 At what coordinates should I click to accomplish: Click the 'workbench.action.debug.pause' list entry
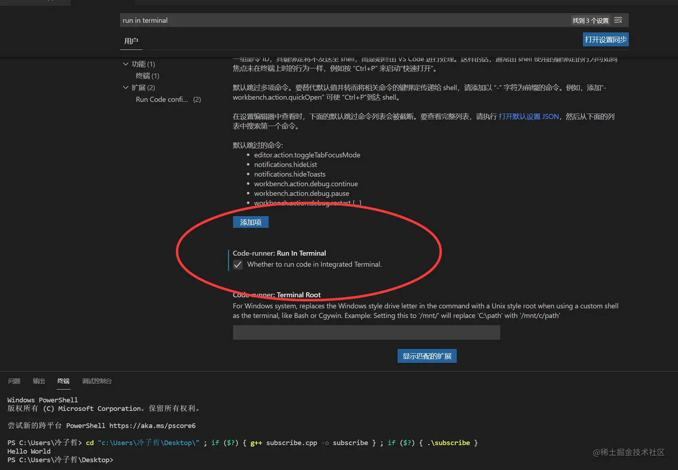pyautogui.click(x=302, y=194)
